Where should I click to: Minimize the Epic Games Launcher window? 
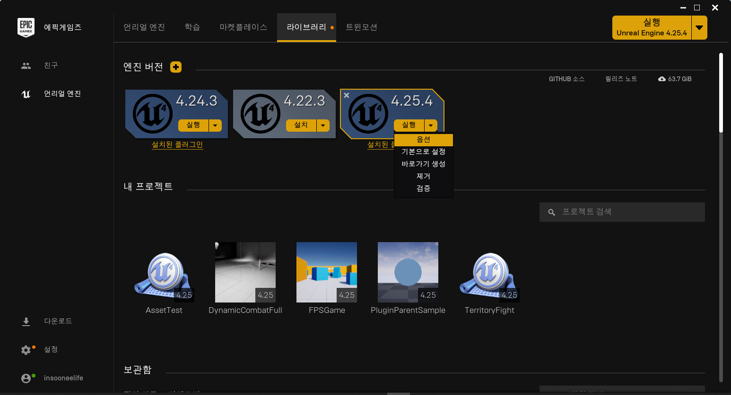point(683,8)
